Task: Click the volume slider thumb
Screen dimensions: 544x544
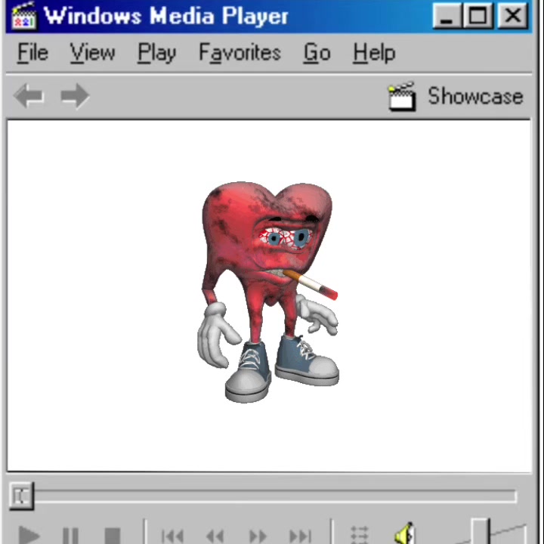Action: tap(481, 531)
